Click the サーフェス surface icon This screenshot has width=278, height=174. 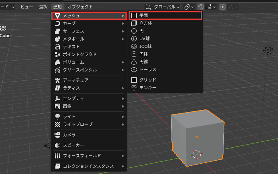point(57,31)
